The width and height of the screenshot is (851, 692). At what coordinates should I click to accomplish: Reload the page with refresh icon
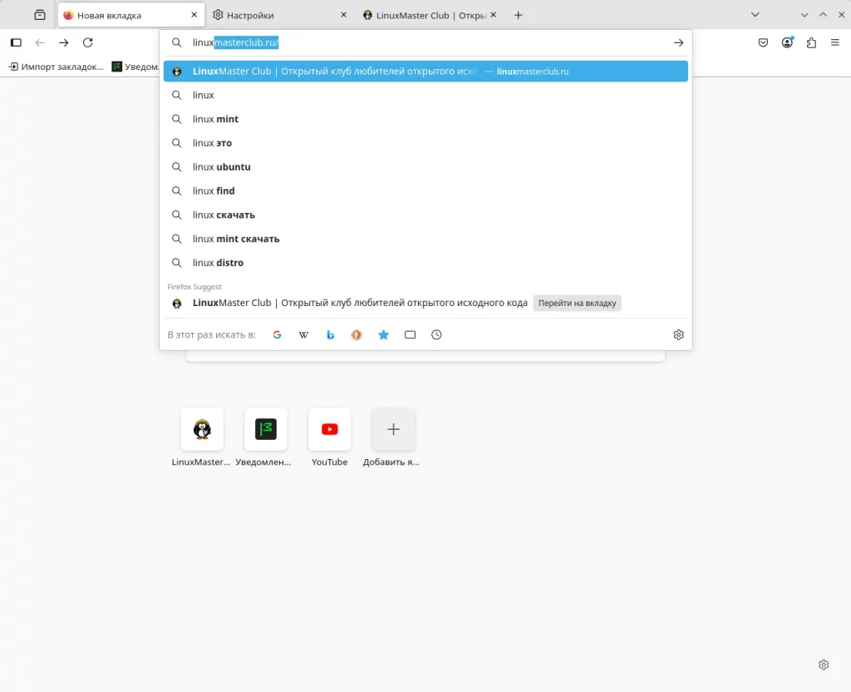(x=87, y=42)
